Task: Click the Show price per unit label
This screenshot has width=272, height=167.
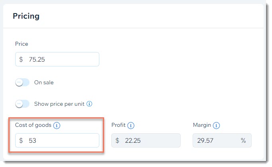Action: point(59,104)
